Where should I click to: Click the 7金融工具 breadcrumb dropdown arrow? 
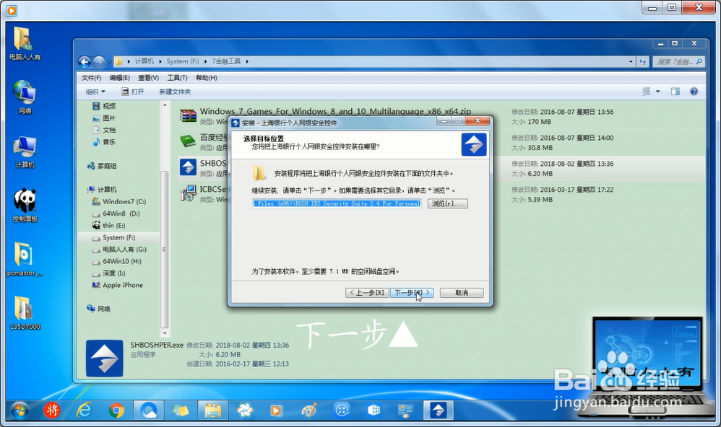click(x=247, y=61)
